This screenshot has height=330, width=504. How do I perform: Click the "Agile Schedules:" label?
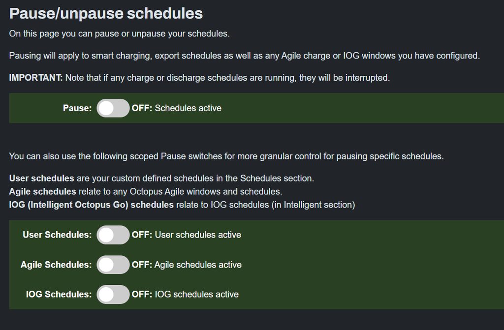(56, 265)
